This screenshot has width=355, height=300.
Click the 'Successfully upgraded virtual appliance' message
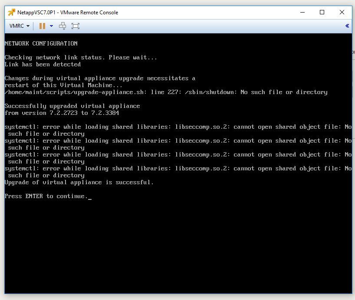tap(72, 106)
